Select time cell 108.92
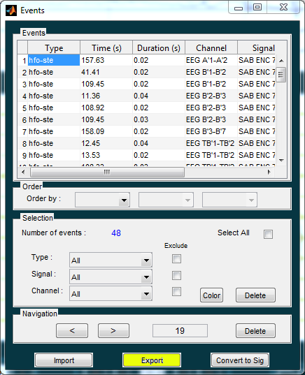The height and width of the screenshot is (375, 305). 106,108
